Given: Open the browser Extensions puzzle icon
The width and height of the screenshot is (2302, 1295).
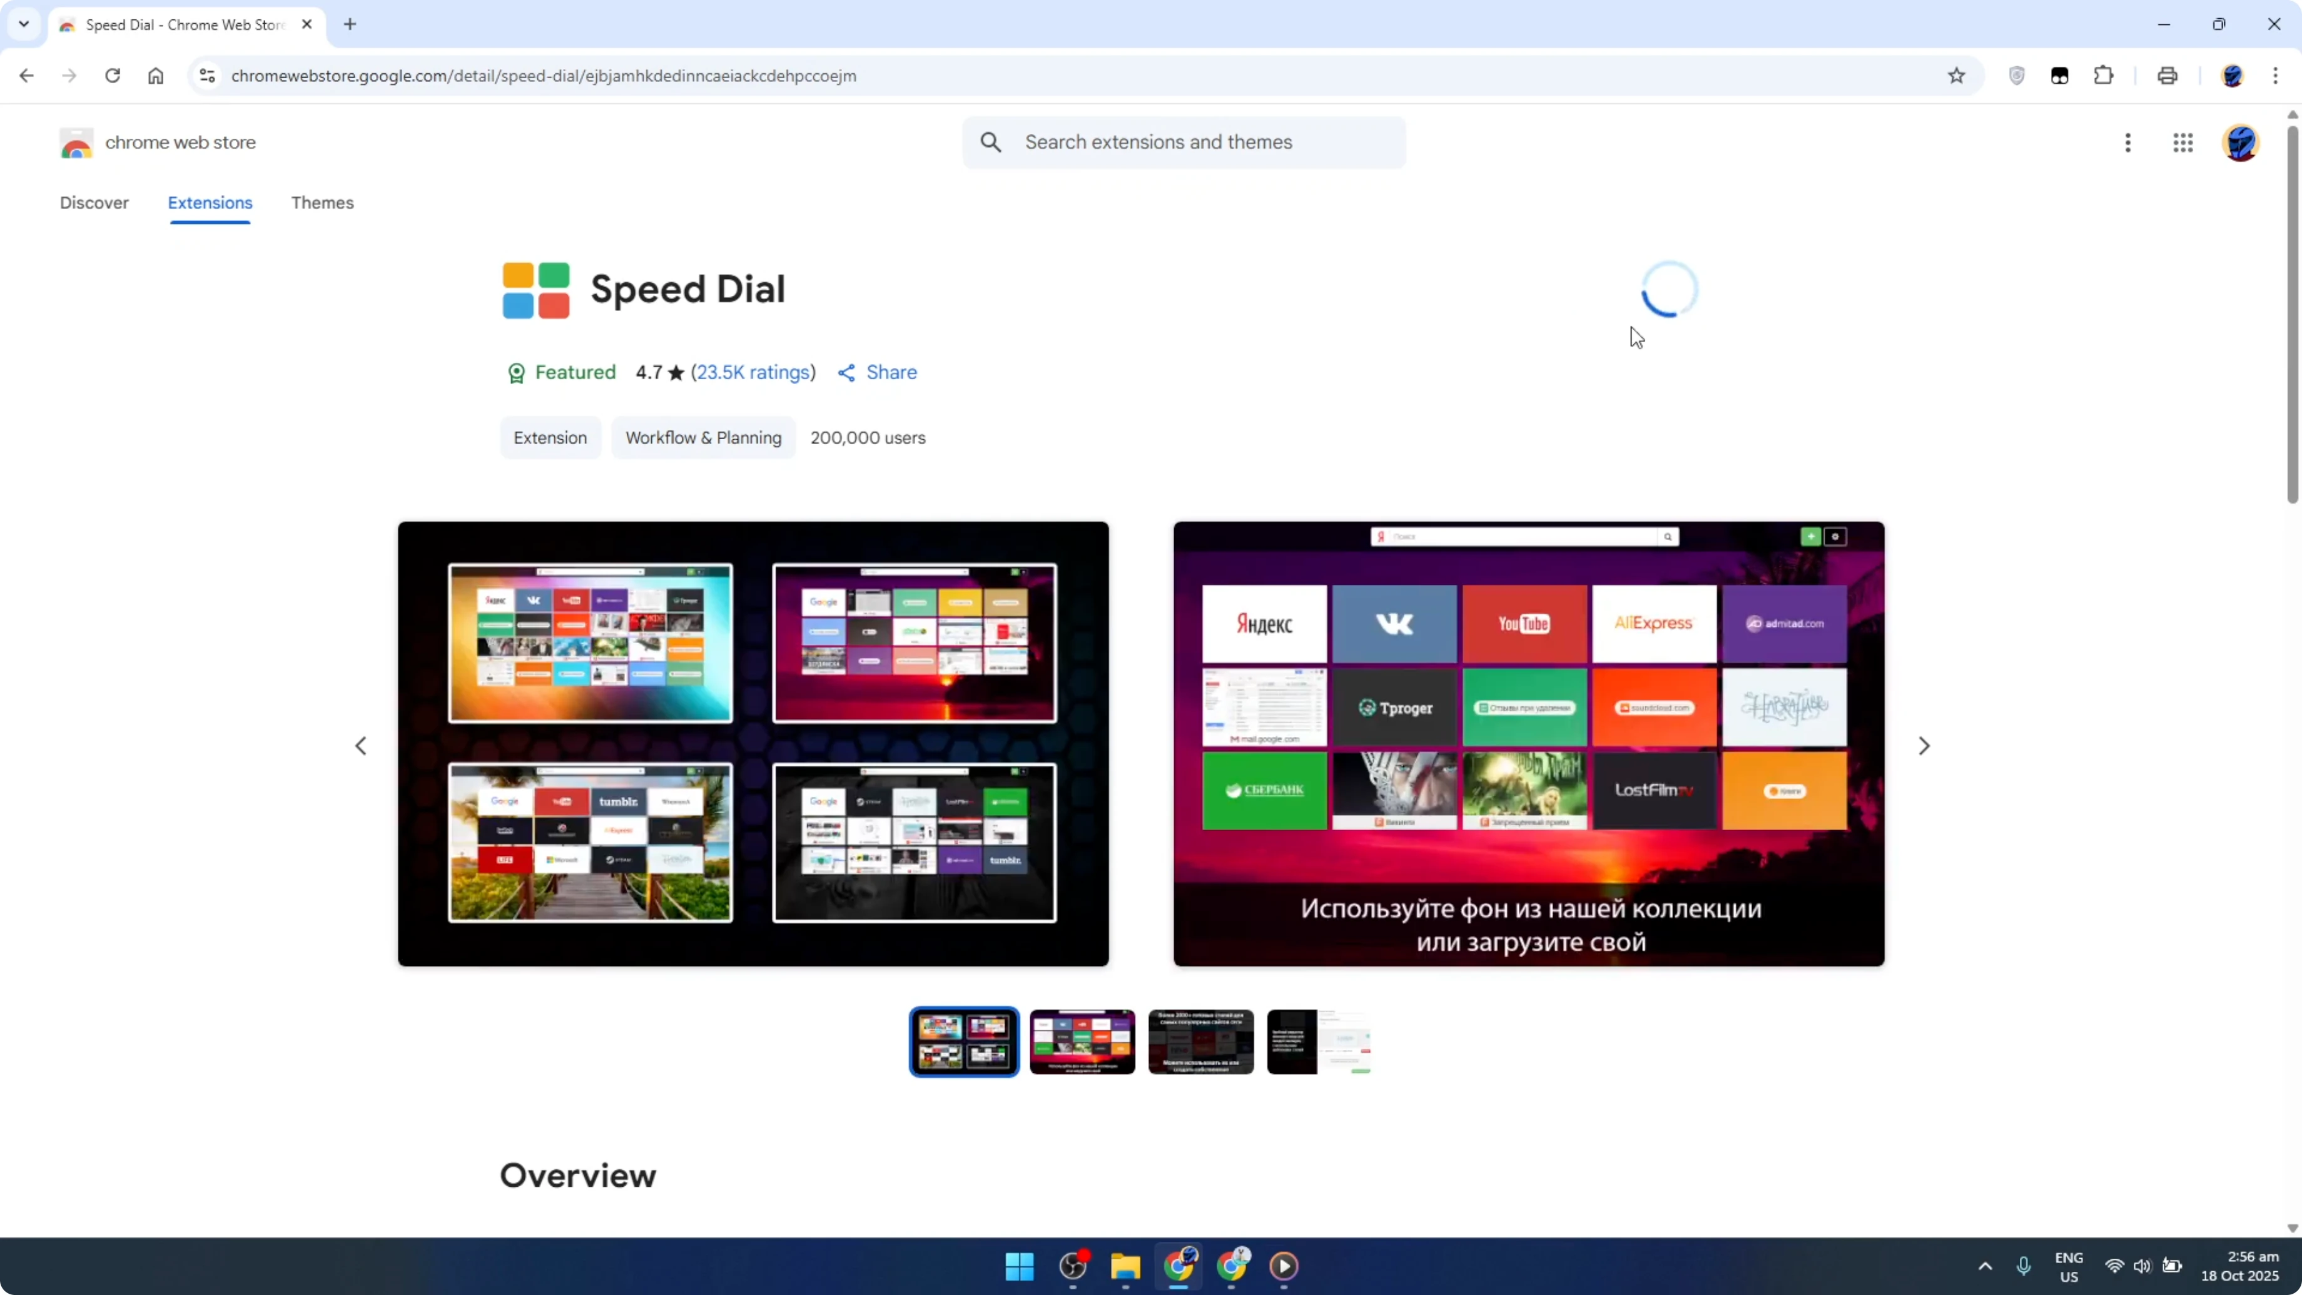Looking at the screenshot, I should (2104, 76).
